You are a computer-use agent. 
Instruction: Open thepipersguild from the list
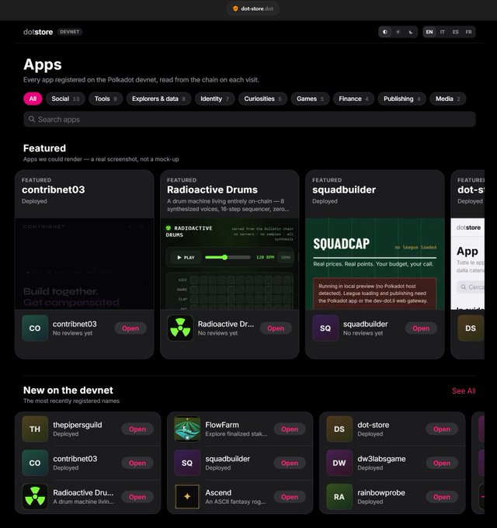pos(137,429)
